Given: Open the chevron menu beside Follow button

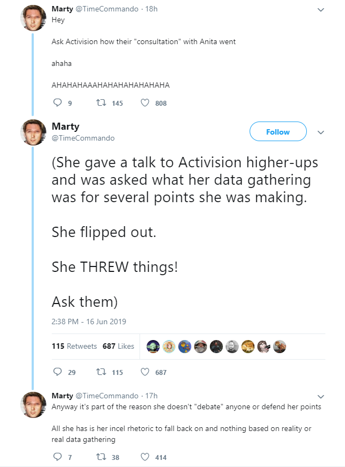Looking at the screenshot, I should pyautogui.click(x=320, y=132).
